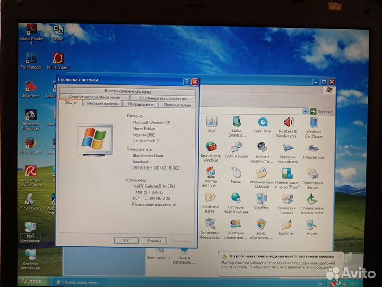
Task: Launch Far Manager desktop shortcut
Action: [31, 61]
